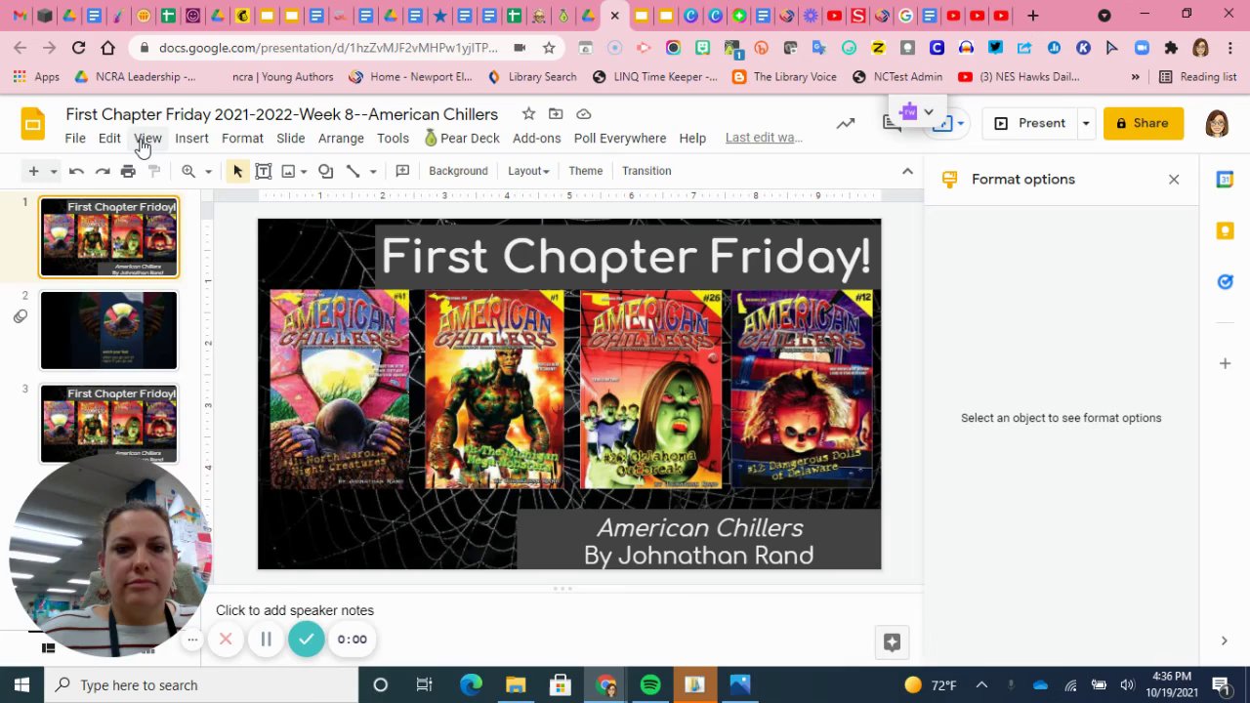Open the activity dashboard trend icon

(x=846, y=123)
